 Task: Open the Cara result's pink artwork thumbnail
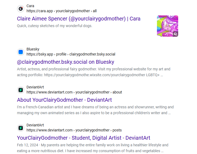167,26
